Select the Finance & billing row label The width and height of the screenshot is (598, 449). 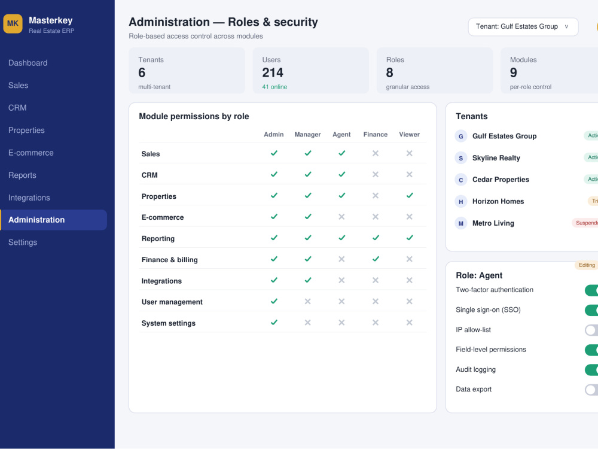click(x=170, y=260)
